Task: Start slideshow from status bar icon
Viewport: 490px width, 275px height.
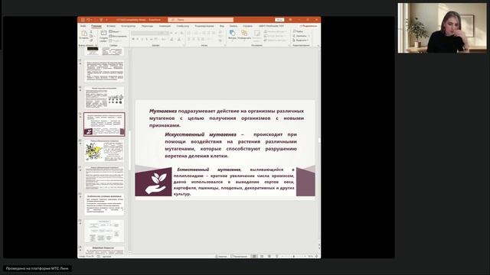Action: (x=277, y=257)
